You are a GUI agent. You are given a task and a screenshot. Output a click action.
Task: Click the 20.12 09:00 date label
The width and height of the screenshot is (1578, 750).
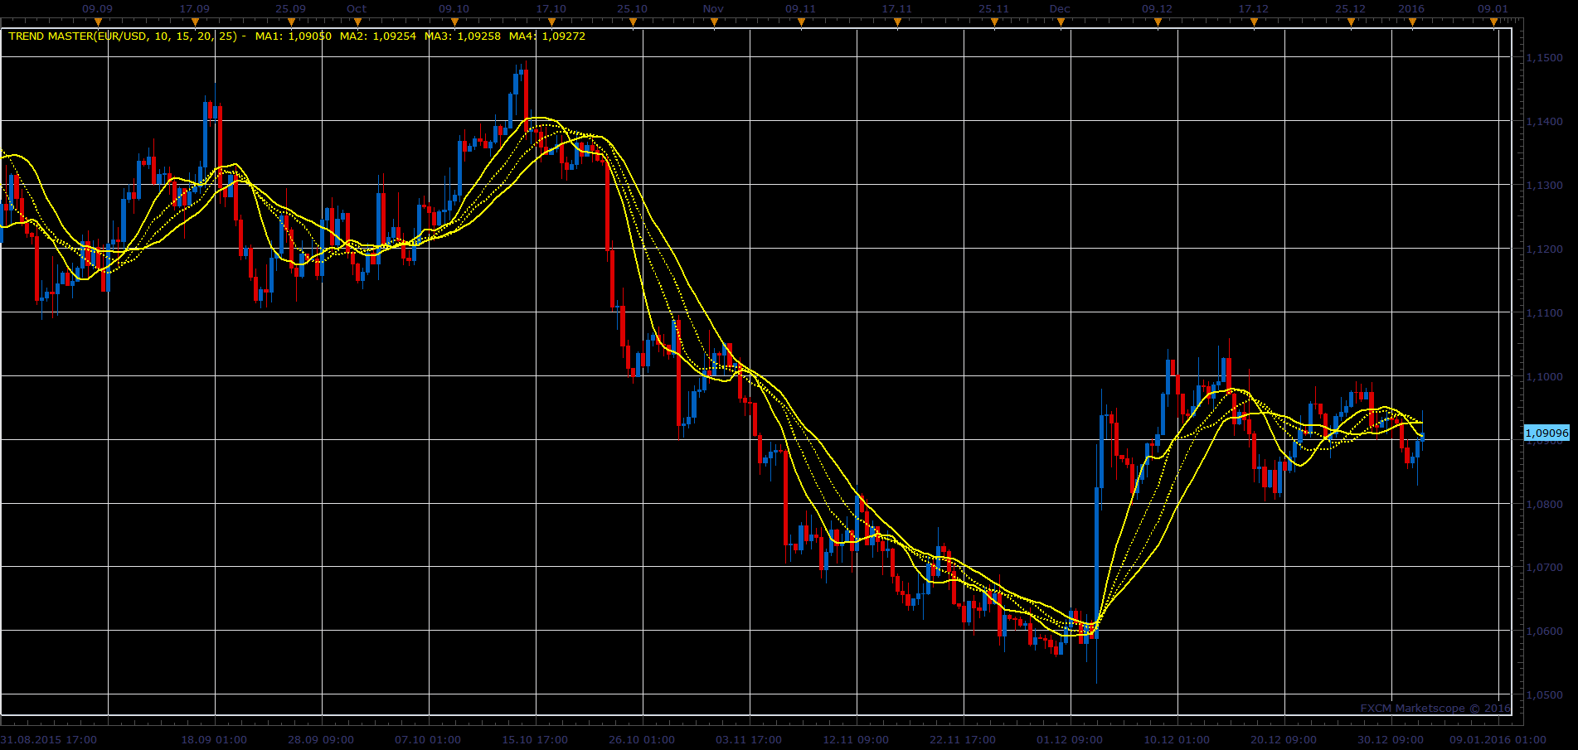[1284, 740]
